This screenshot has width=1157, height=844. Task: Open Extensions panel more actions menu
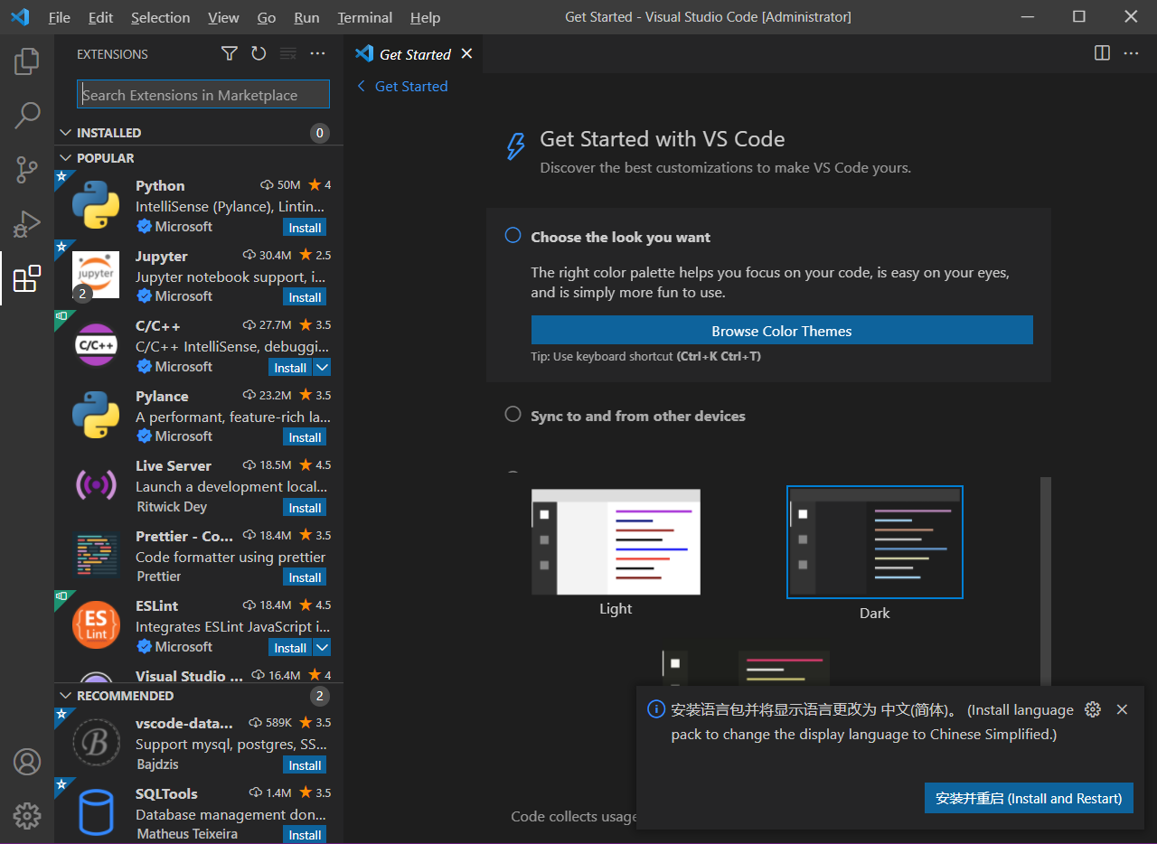[317, 54]
